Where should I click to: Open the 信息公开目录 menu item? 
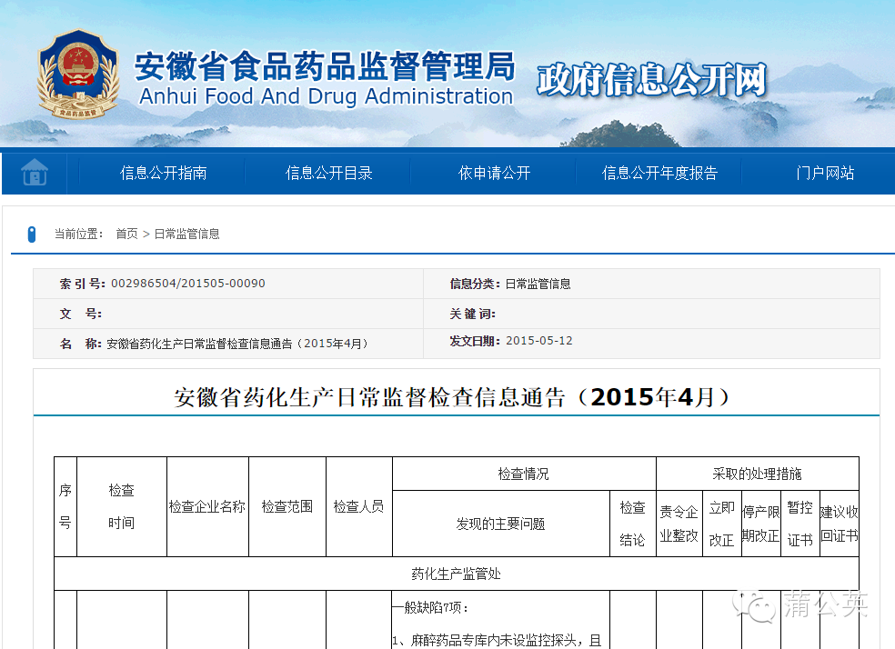click(328, 173)
